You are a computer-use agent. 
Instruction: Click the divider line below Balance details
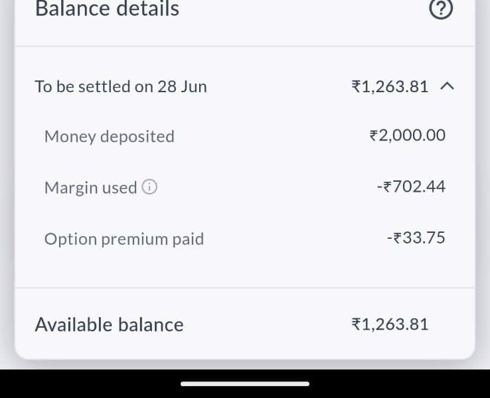(x=245, y=46)
